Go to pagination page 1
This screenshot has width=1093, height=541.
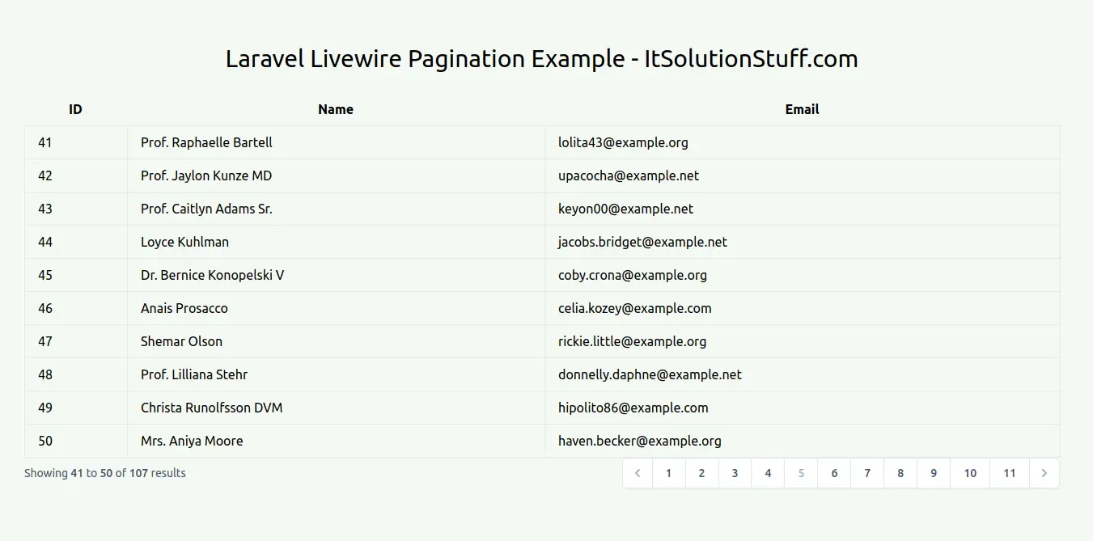(x=668, y=473)
